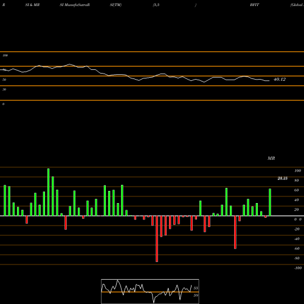The width and height of the screenshot is (304, 304).
Task: Click the '-100' label on MR axis
Action: (298, 268)
